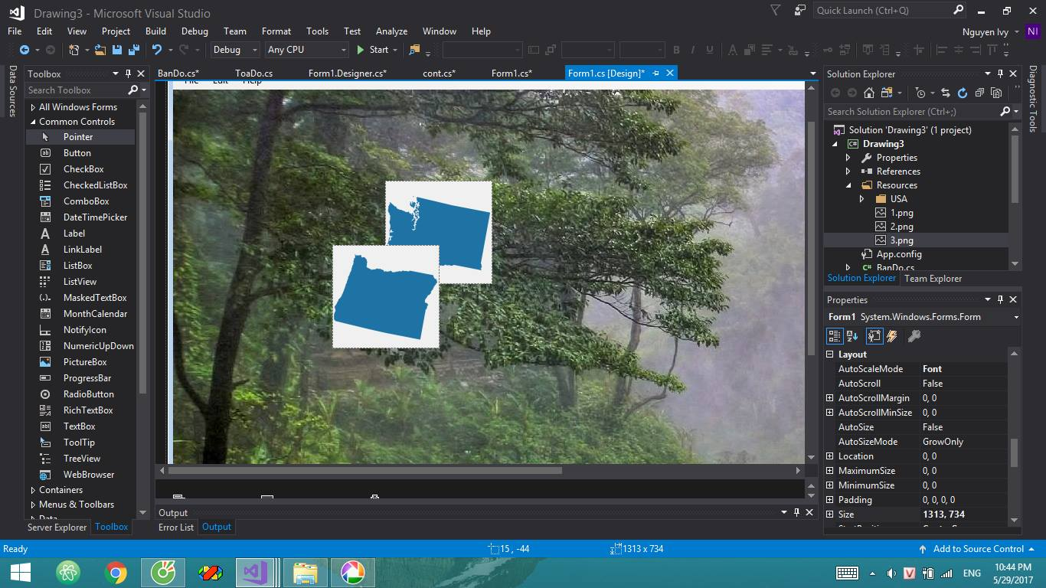The height and width of the screenshot is (588, 1046).
Task: Click the feedback icon beside Quick Launch
Action: point(800,11)
